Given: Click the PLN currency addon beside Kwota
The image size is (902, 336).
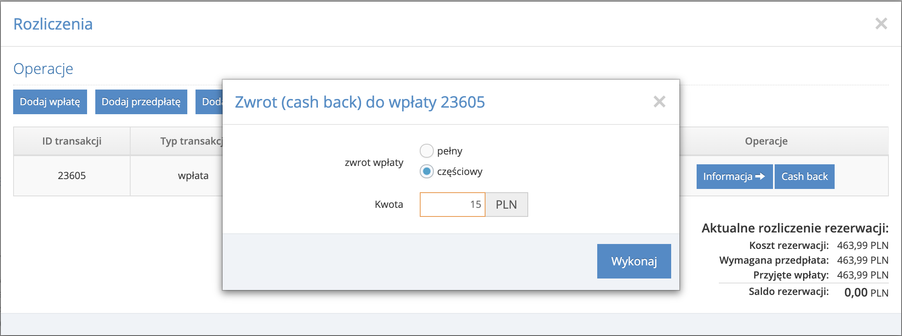Looking at the screenshot, I should click(506, 205).
